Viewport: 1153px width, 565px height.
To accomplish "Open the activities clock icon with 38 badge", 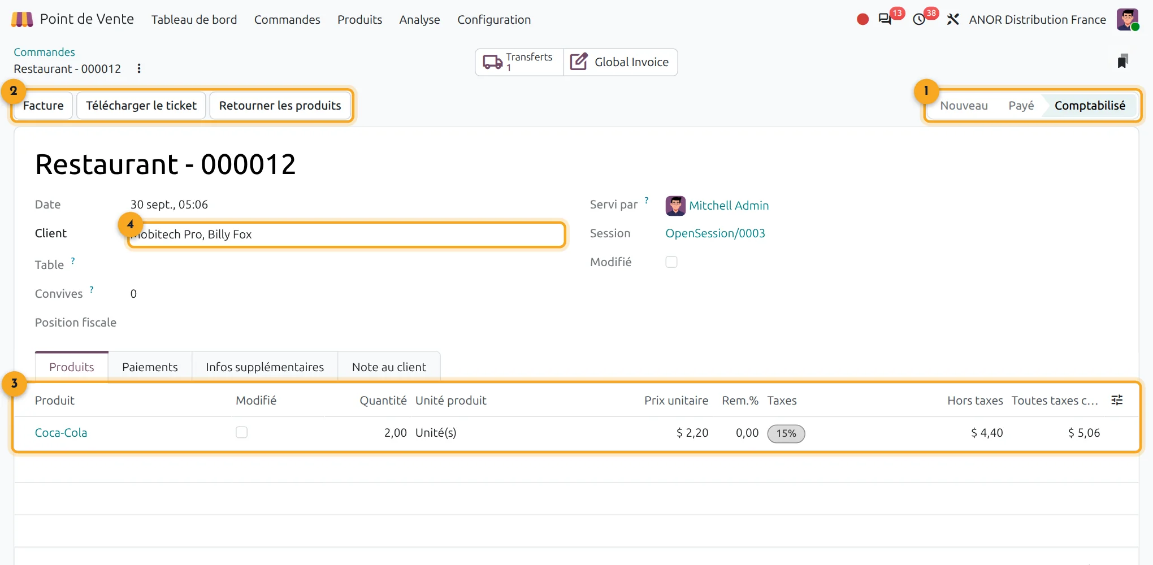I will (920, 20).
